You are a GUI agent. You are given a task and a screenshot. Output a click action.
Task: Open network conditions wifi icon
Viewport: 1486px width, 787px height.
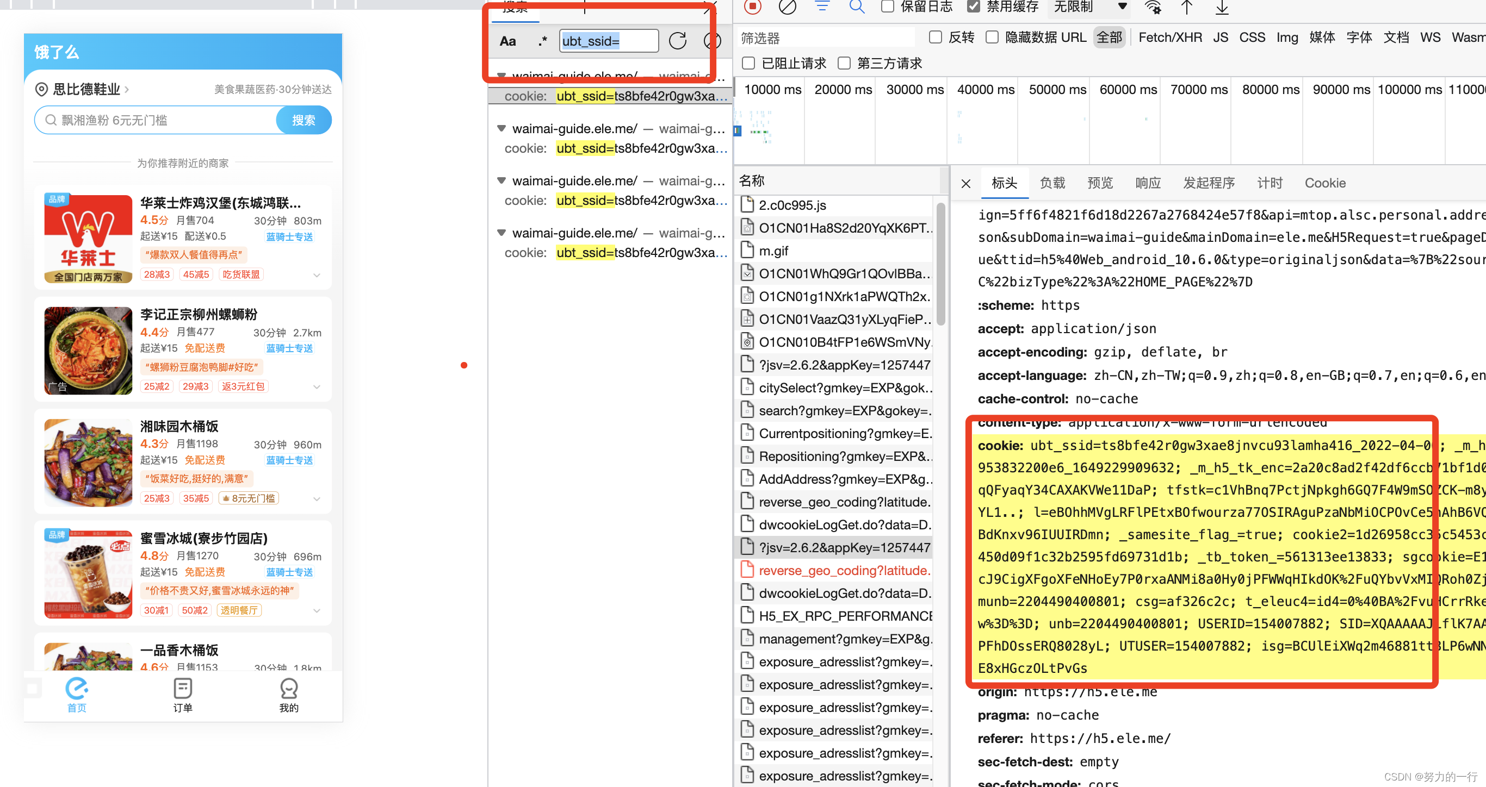pos(1153,7)
